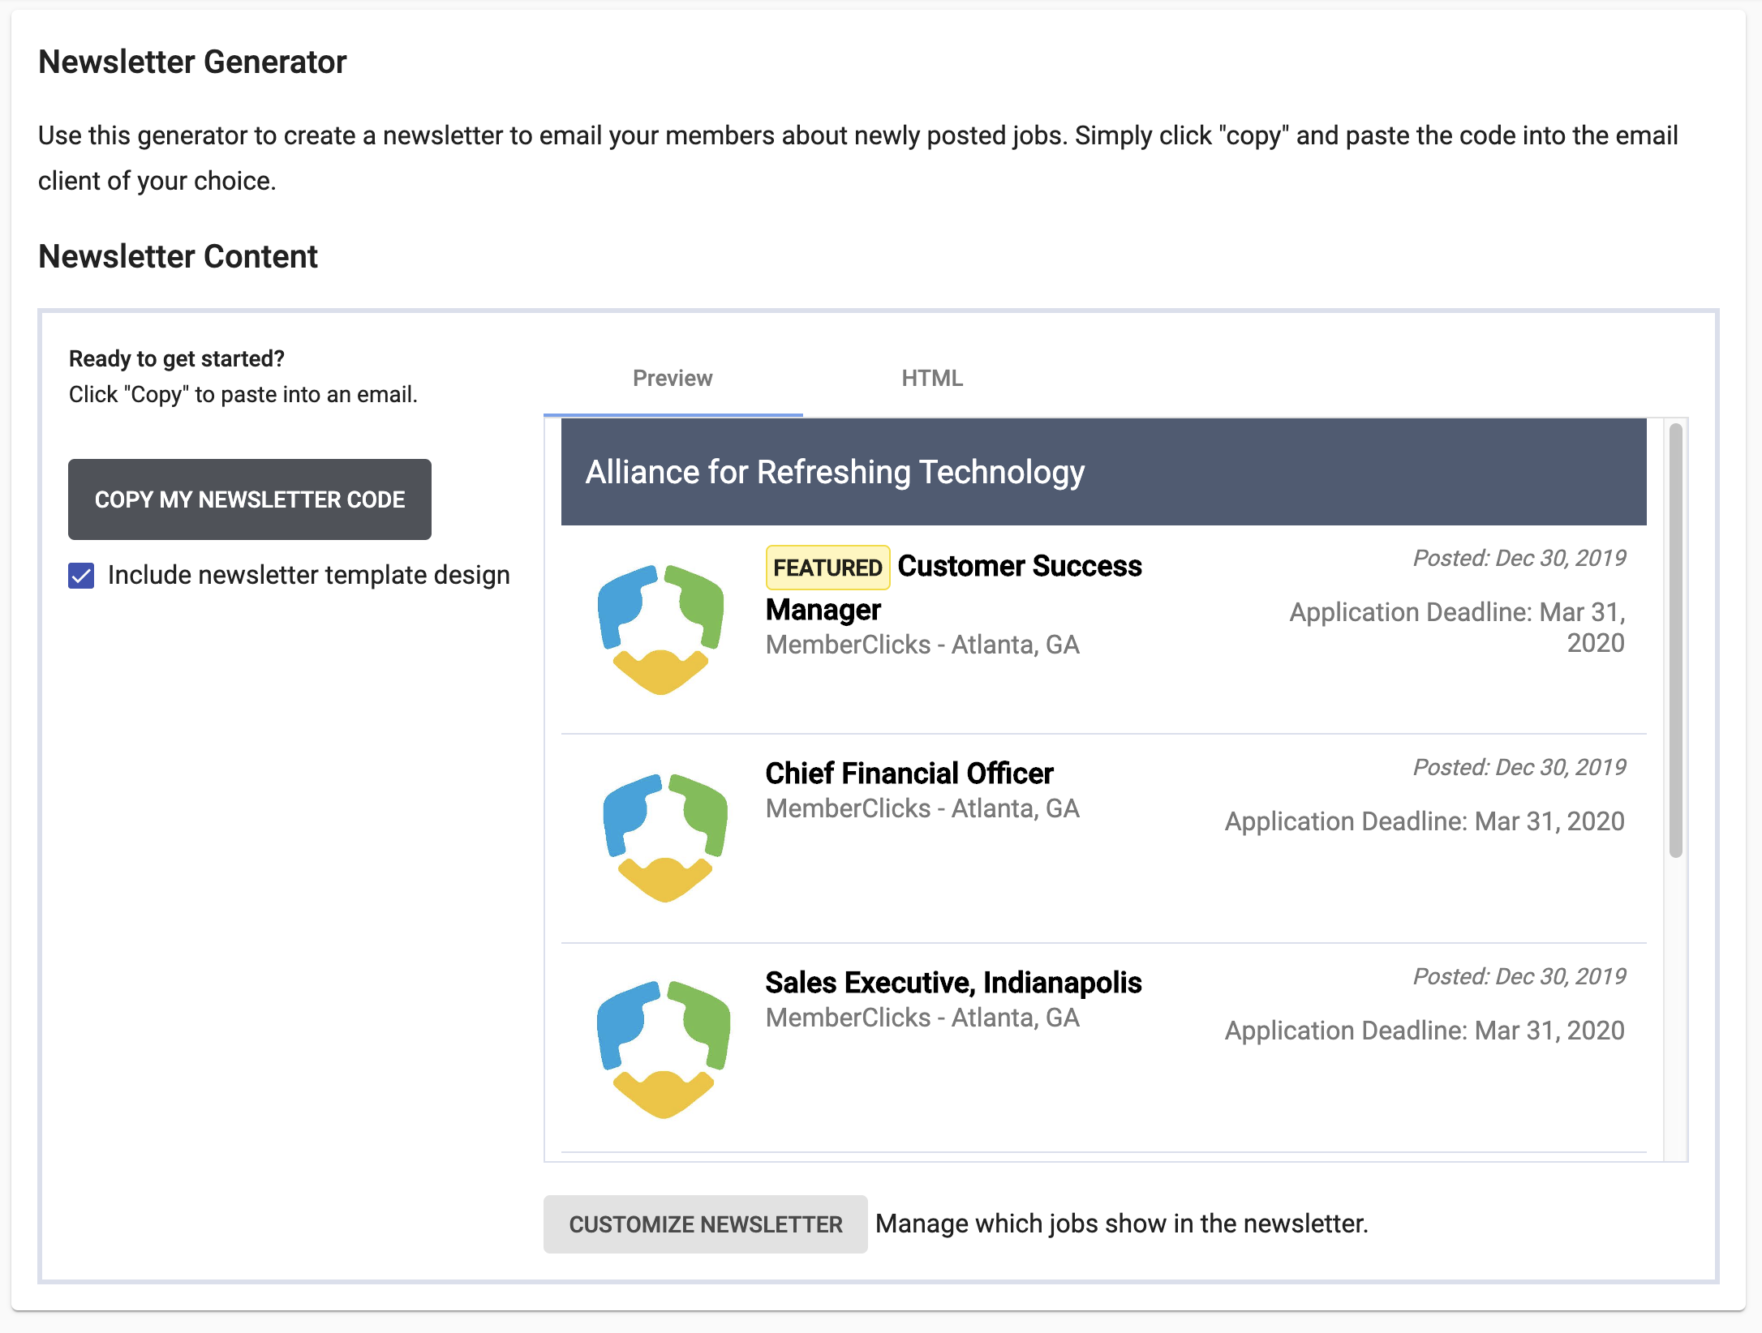
Task: Click the Copy My Newsletter Code button
Action: (250, 499)
